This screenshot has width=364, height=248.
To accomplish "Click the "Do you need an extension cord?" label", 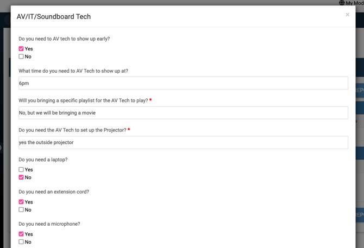I will click(54, 192).
